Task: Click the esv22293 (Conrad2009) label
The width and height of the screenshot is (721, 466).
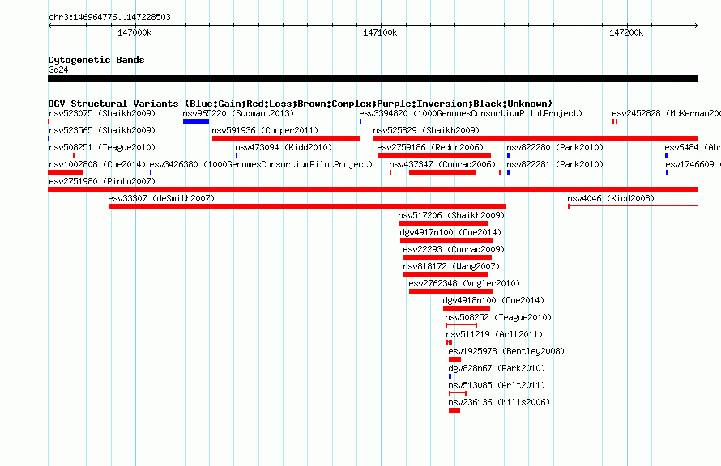Action: [454, 249]
